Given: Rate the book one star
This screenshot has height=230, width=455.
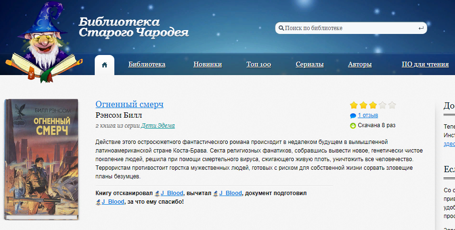Looking at the screenshot, I should click(354, 105).
